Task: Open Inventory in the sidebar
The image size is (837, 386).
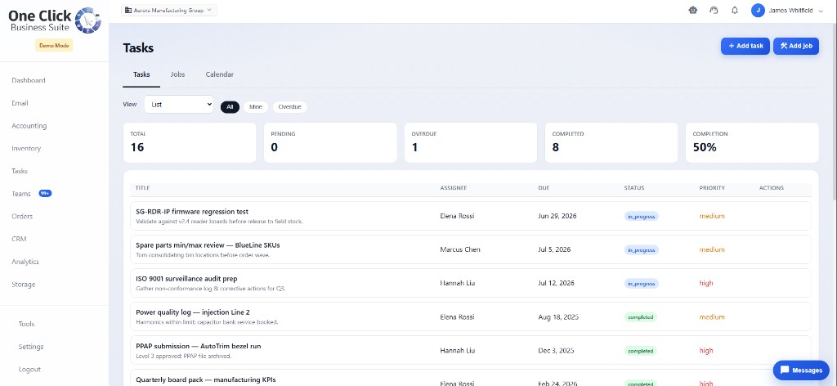Action: tap(26, 148)
